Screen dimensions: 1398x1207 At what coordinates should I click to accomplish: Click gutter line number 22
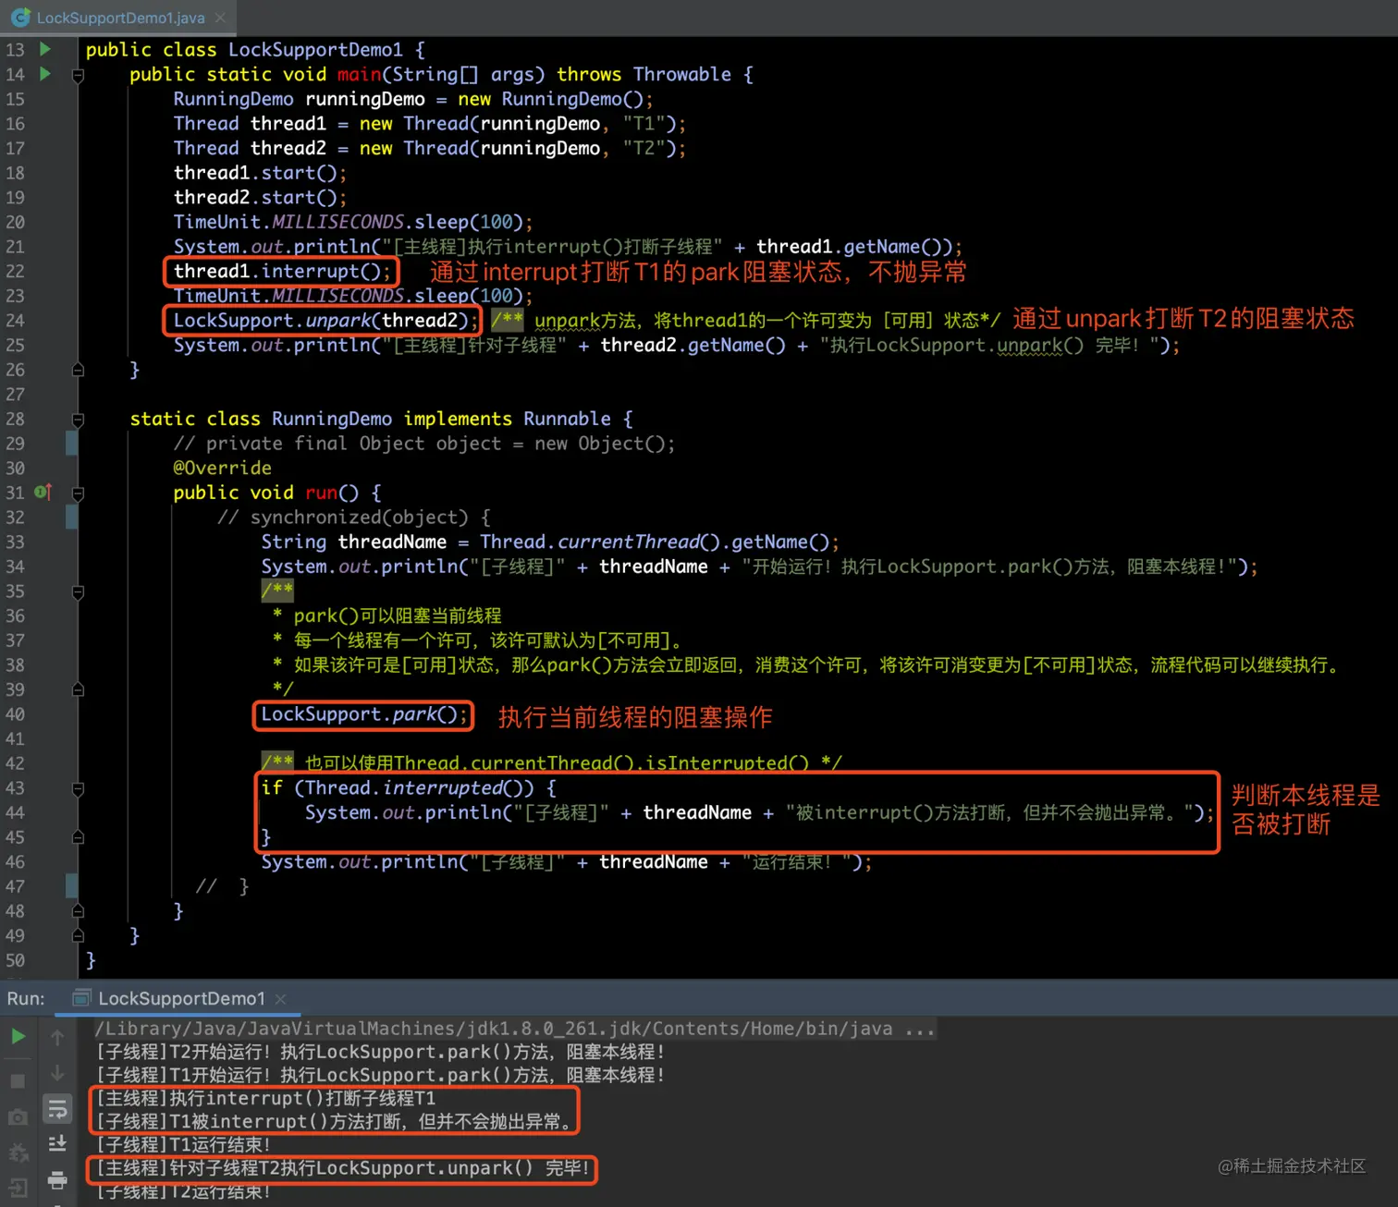[16, 271]
